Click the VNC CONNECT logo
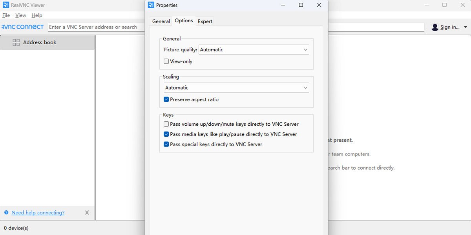 [x=22, y=27]
